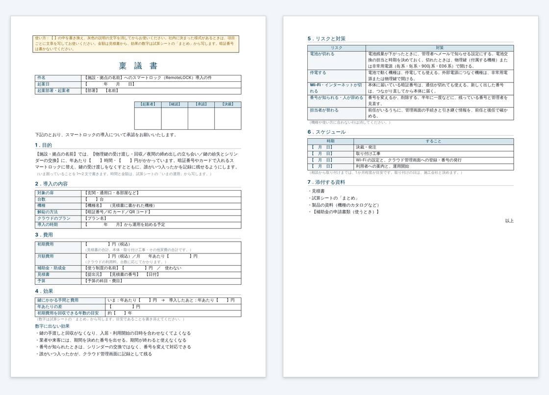
Task: Select the '決裁・発注' schedule cell
Action: [x=433, y=148]
